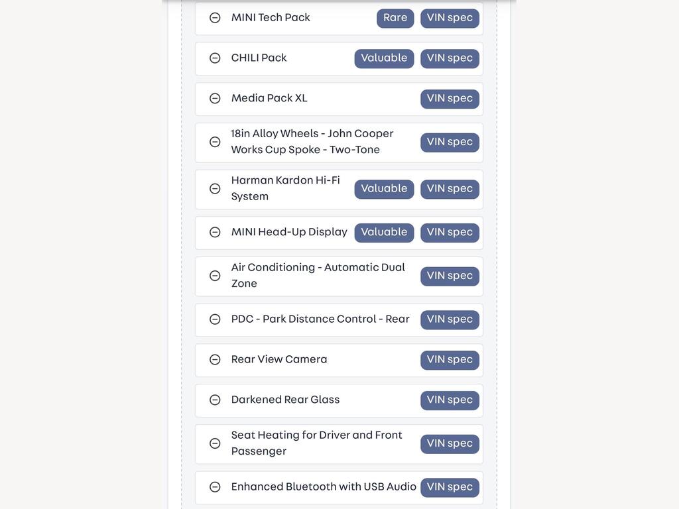The width and height of the screenshot is (679, 509).
Task: Click the minus icon beside Harman Kardon Hi-Fi
Action: (x=215, y=189)
